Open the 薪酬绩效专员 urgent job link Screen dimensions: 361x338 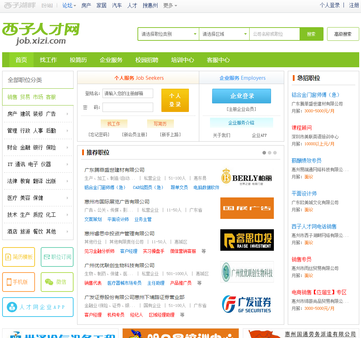coord(306,161)
